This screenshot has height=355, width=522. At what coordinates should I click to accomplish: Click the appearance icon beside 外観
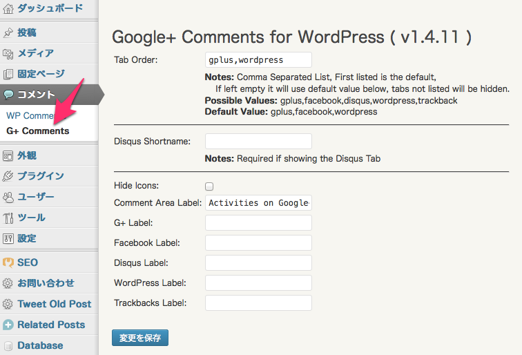point(8,155)
